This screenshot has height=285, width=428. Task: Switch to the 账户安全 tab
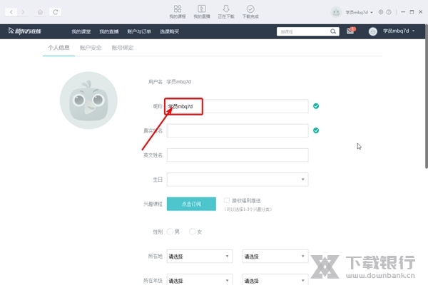click(x=91, y=48)
